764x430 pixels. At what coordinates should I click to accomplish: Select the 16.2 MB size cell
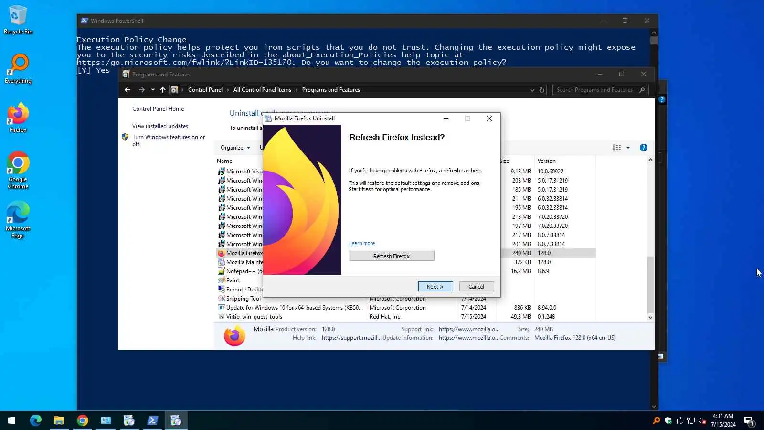pyautogui.click(x=520, y=271)
